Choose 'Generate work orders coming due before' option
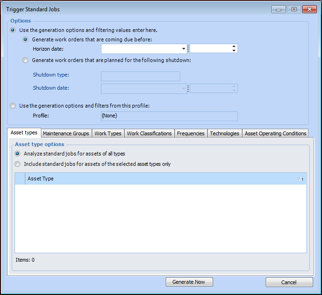 click(x=26, y=39)
